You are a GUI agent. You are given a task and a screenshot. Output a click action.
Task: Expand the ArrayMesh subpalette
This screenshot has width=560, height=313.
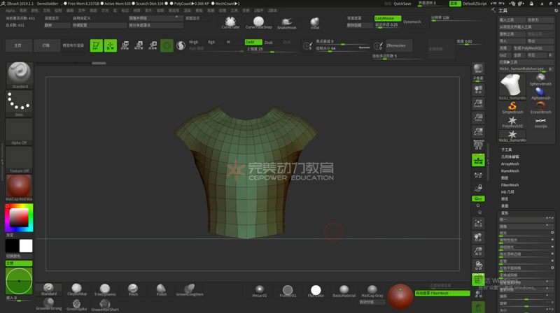510,163
